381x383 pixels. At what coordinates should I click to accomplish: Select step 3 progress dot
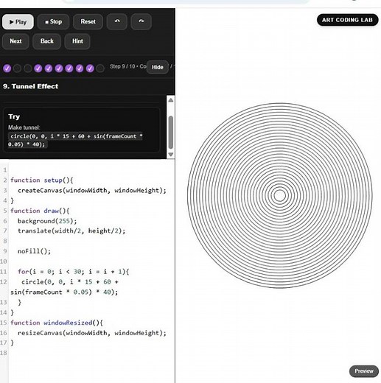28,68
